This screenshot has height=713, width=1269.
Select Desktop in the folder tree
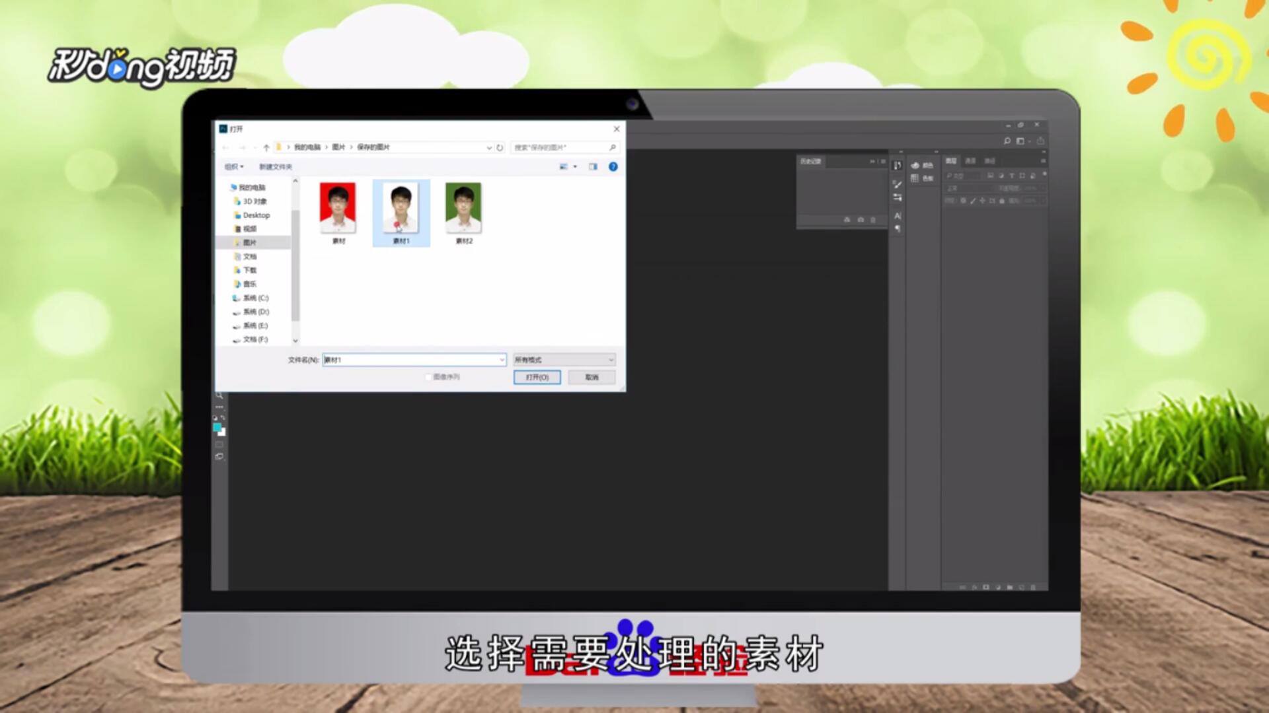point(256,215)
